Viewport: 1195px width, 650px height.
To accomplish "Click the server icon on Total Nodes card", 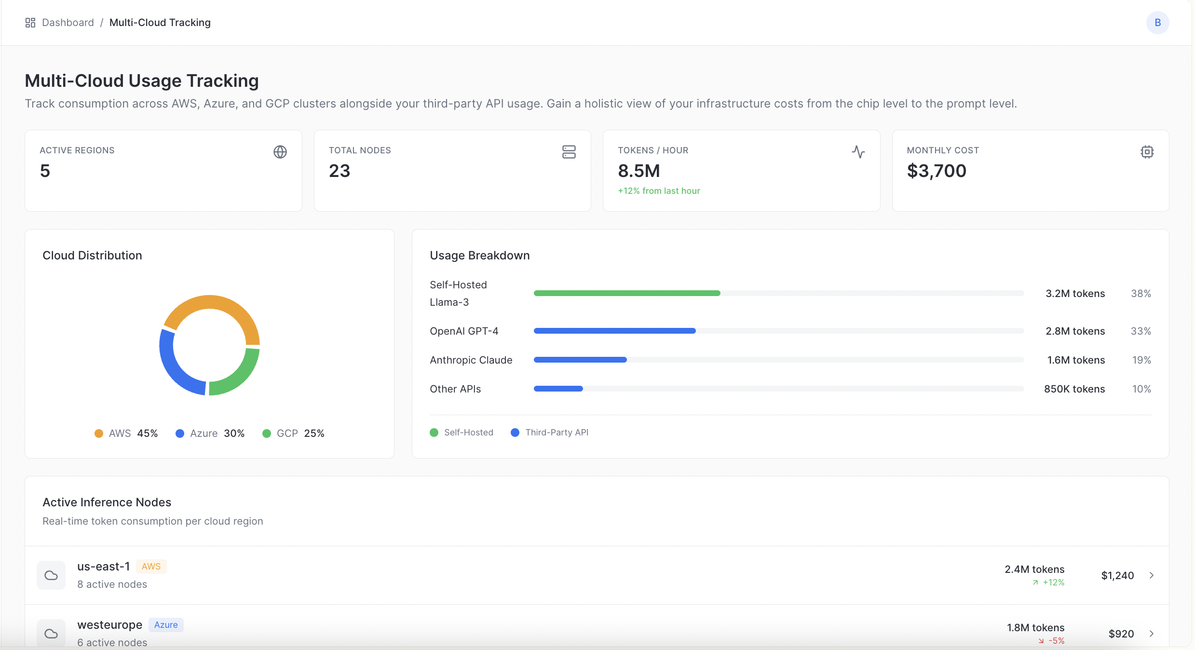I will click(x=569, y=152).
